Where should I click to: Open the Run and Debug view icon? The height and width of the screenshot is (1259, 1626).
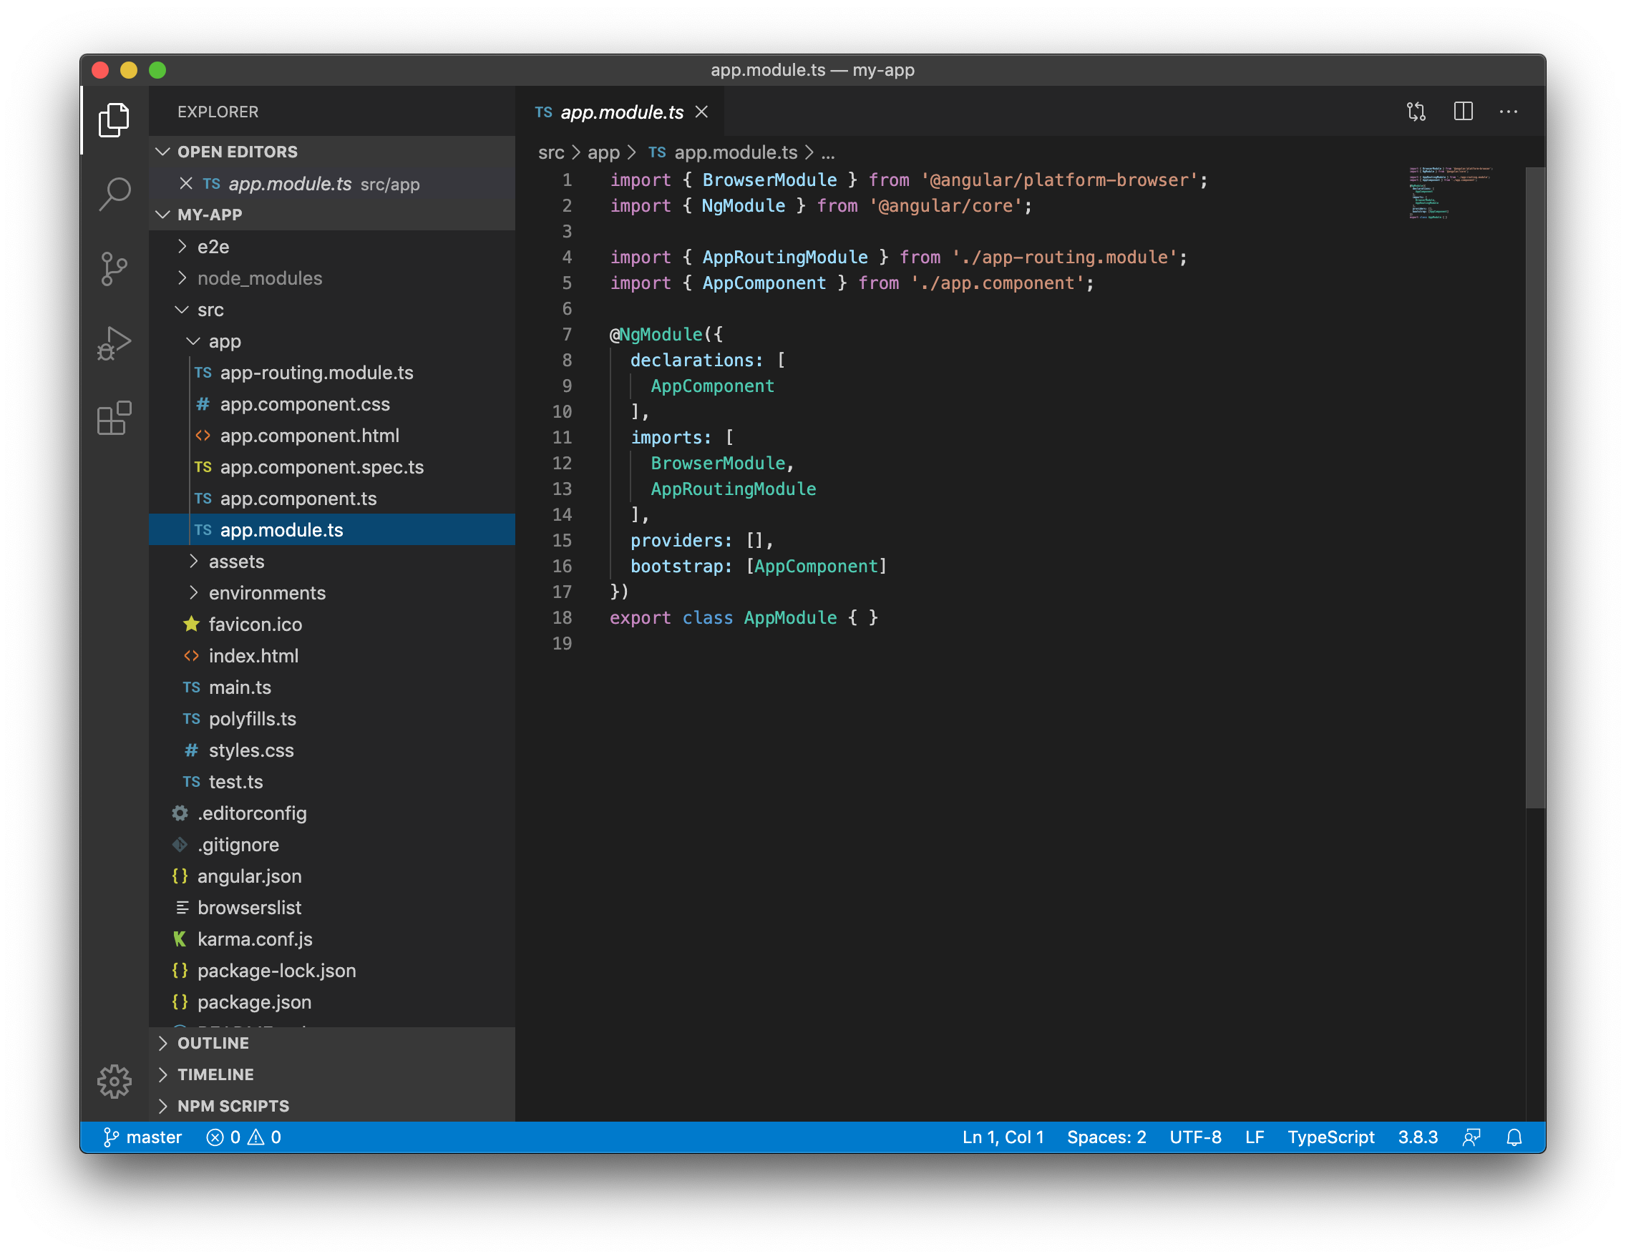pyautogui.click(x=114, y=343)
